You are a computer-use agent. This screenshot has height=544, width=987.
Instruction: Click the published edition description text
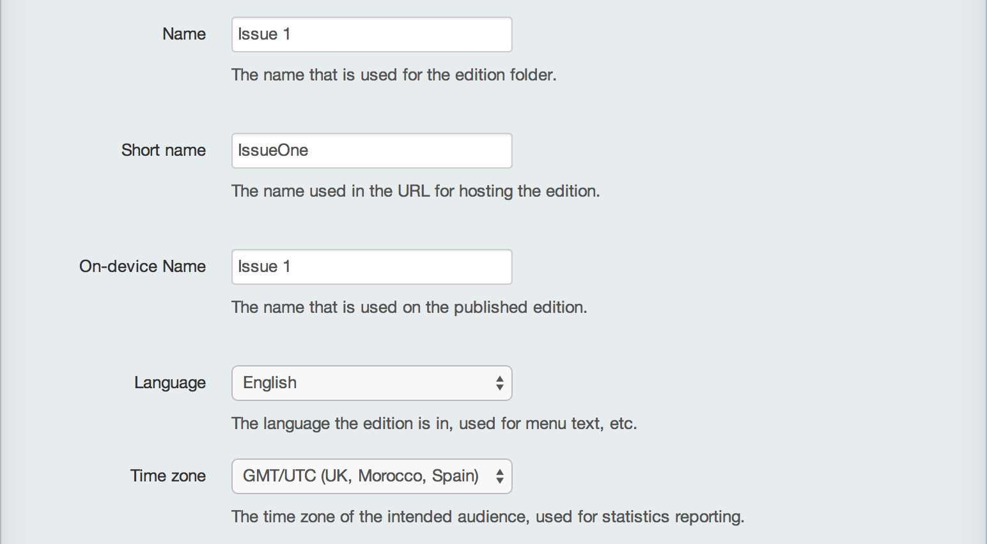click(x=409, y=308)
